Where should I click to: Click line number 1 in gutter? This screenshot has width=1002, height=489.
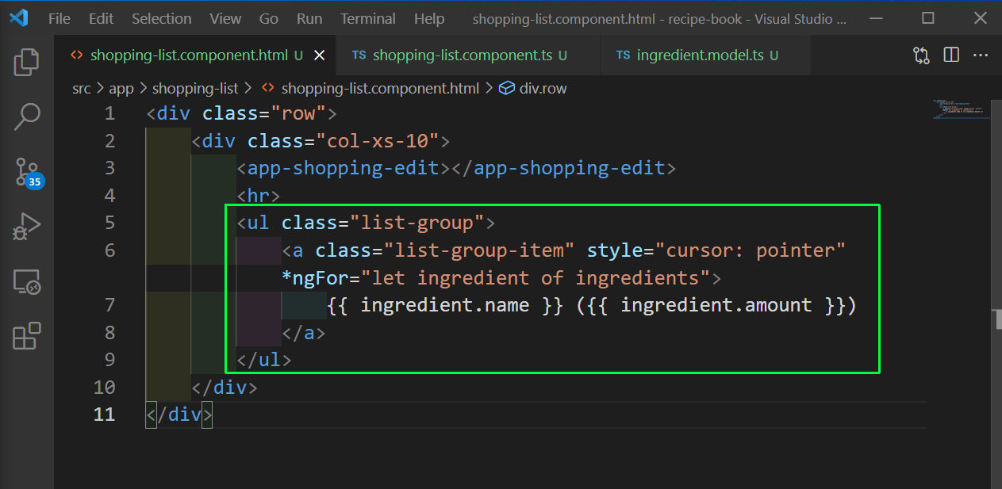tap(109, 114)
